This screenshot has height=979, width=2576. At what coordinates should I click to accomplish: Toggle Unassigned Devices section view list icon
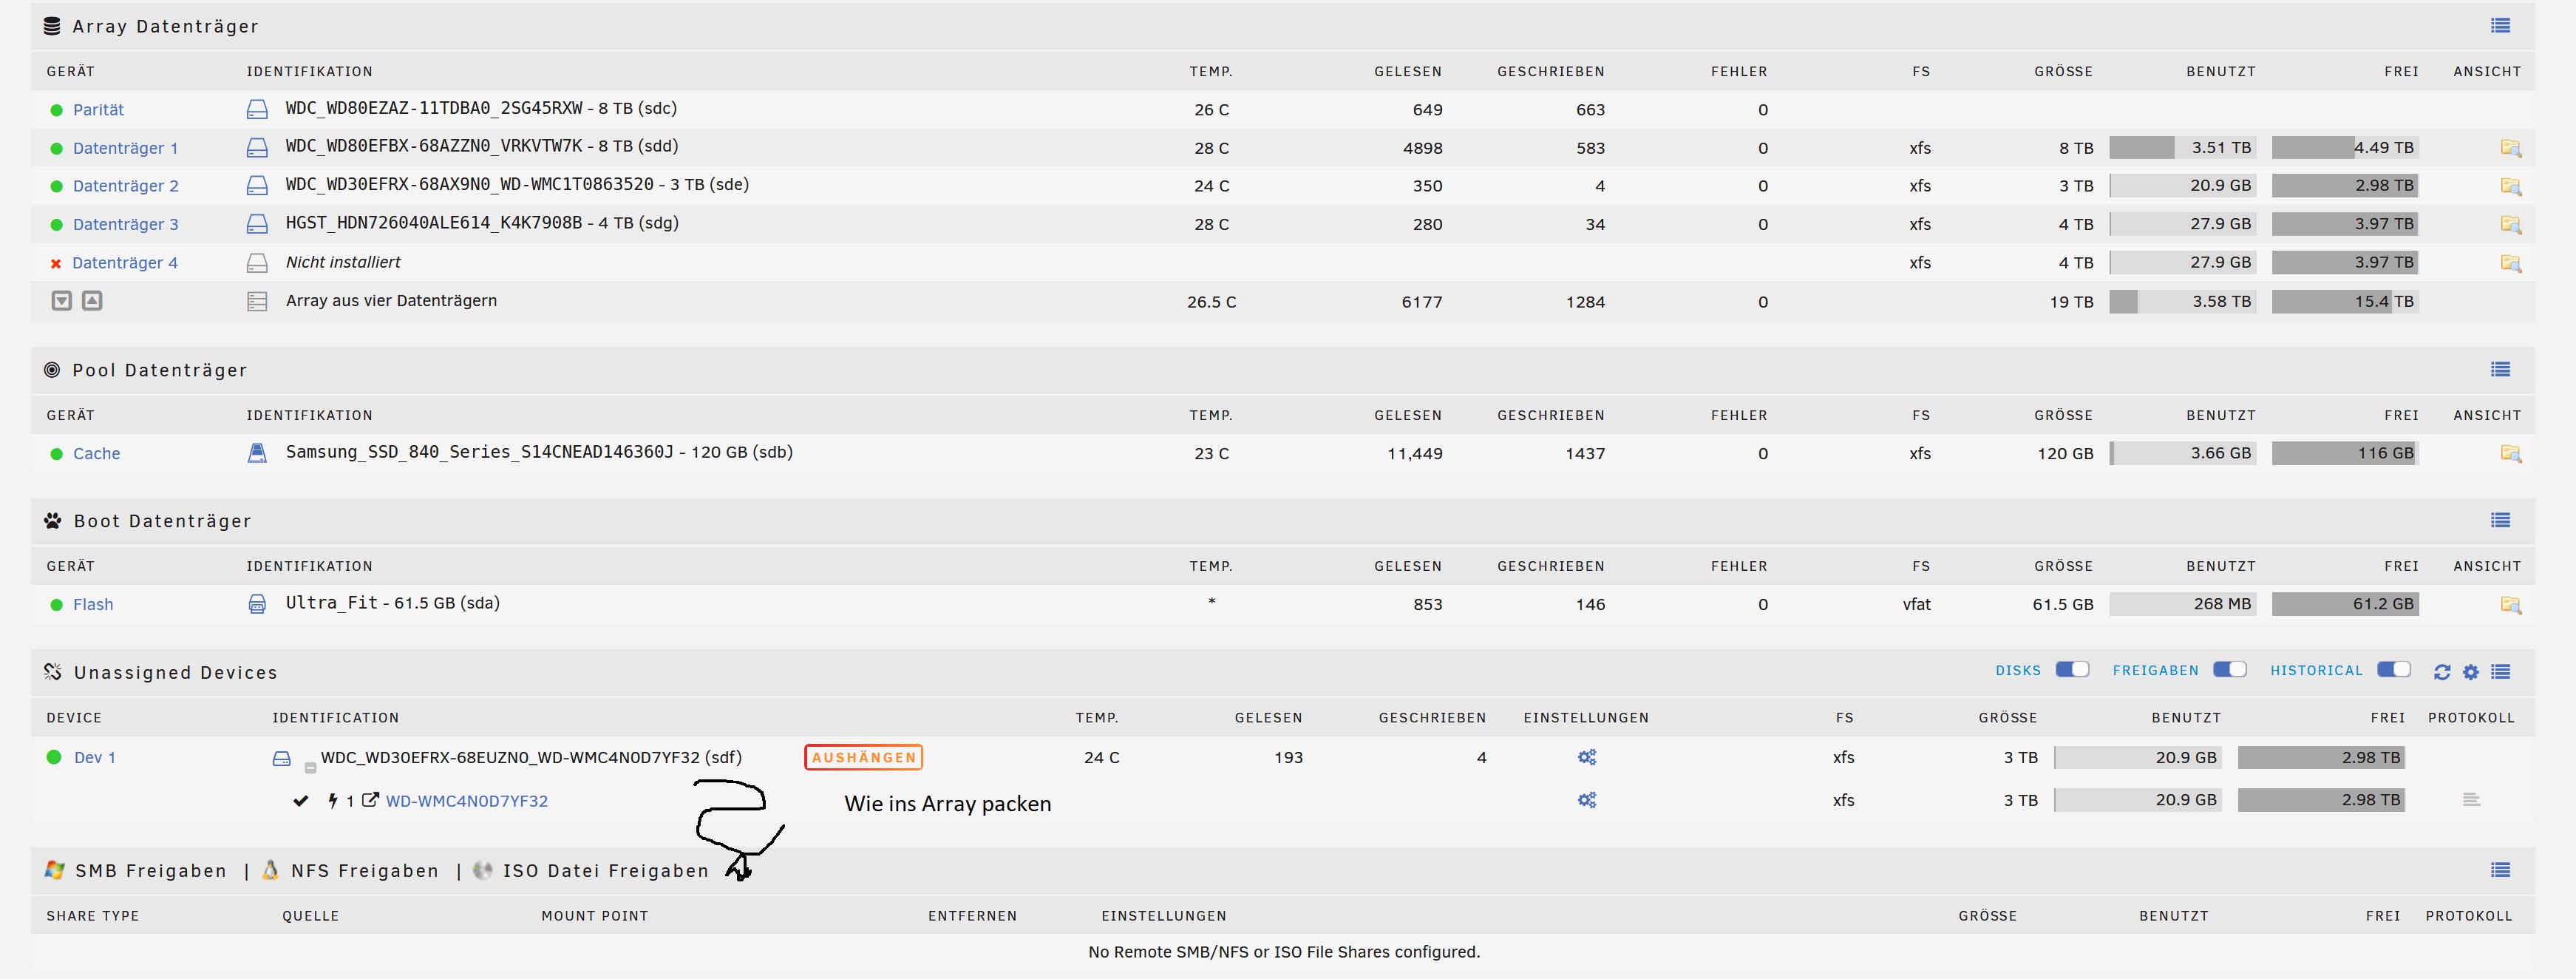[x=2501, y=672]
